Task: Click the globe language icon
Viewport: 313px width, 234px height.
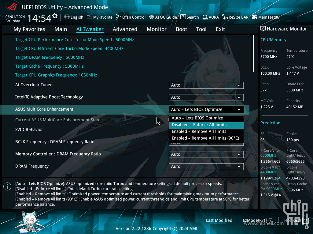Action: (67, 17)
